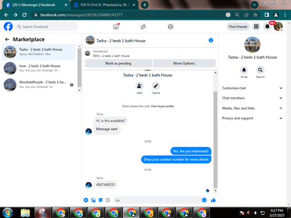Search in conversation magnifier icon

(260, 70)
